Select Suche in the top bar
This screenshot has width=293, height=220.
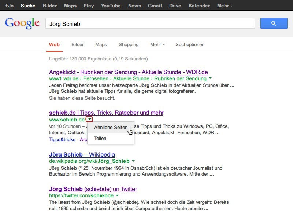pos(28,5)
